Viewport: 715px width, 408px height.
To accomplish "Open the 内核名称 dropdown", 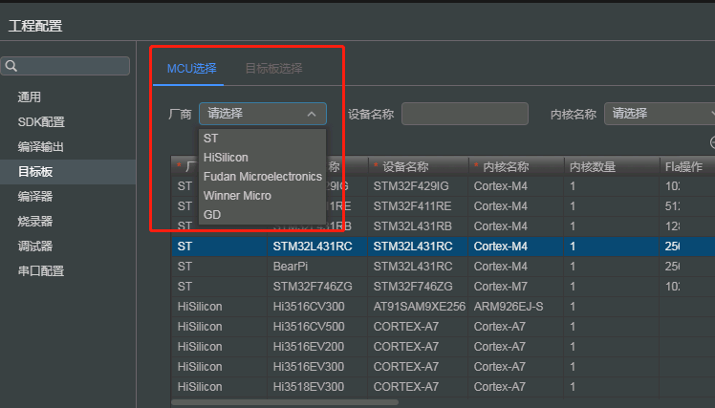I will point(660,114).
